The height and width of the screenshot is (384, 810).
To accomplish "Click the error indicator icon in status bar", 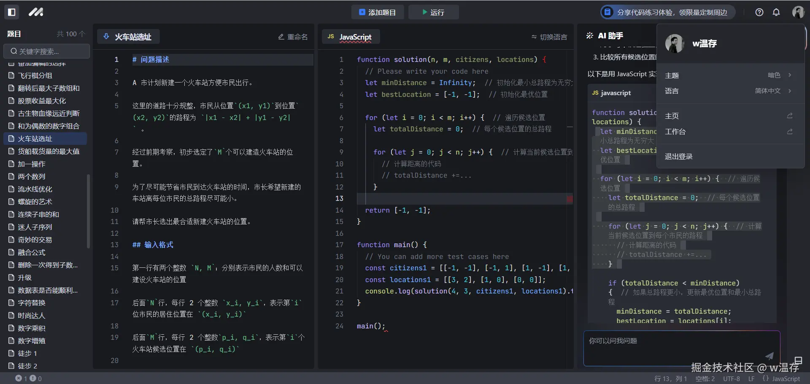I will [x=19, y=378].
